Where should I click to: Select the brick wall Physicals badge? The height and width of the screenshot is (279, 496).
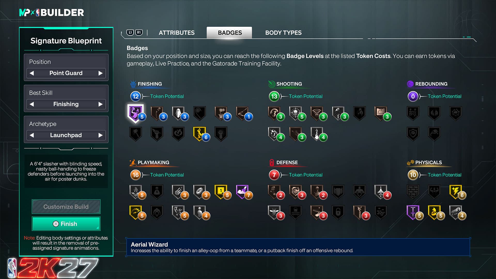coord(413,192)
